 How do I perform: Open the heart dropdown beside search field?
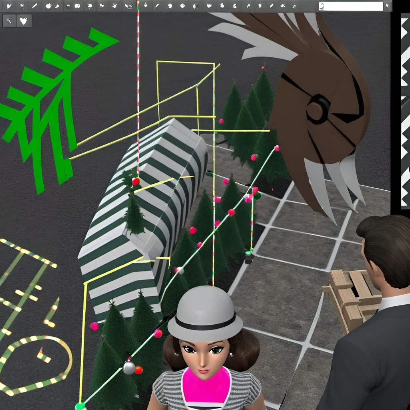pyautogui.click(x=387, y=6)
